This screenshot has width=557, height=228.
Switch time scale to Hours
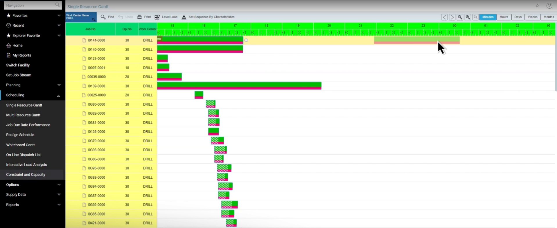coord(504,17)
